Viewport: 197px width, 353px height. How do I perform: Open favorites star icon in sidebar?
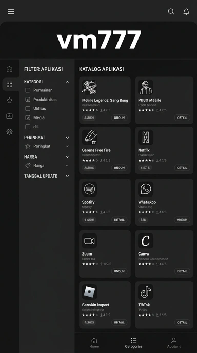(9, 100)
